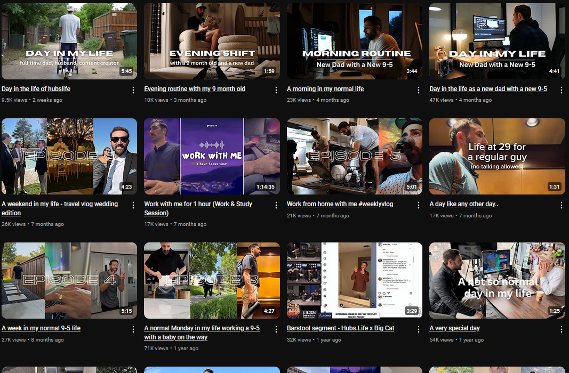Click '10K views • 3 months ago' text
This screenshot has height=373, width=569.
coord(175,100)
